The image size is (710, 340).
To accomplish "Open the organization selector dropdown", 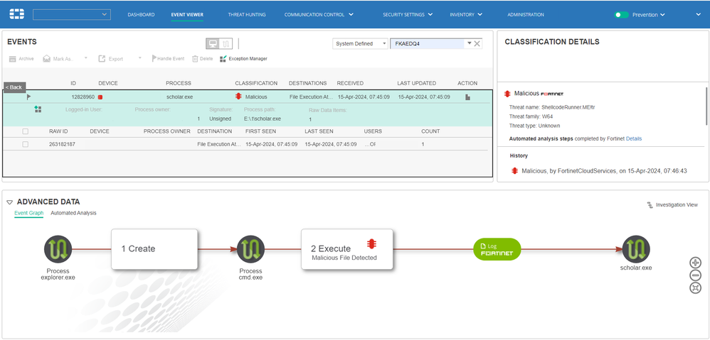I will click(72, 15).
